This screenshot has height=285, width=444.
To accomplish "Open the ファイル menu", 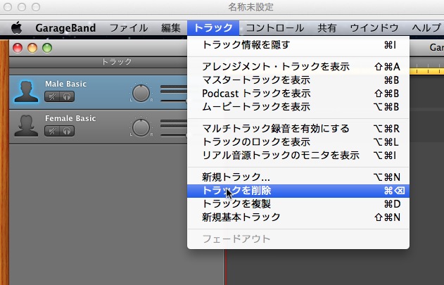I will [129, 28].
